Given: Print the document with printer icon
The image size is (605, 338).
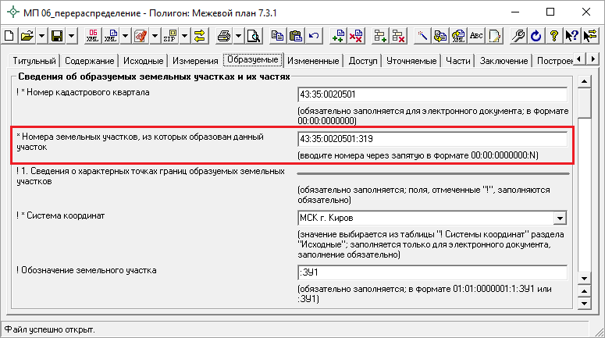Looking at the screenshot, I should [x=224, y=36].
